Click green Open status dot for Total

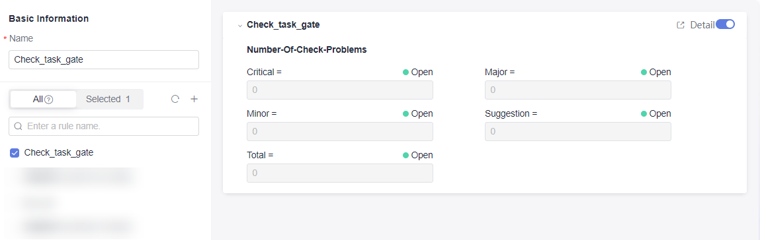[405, 156]
